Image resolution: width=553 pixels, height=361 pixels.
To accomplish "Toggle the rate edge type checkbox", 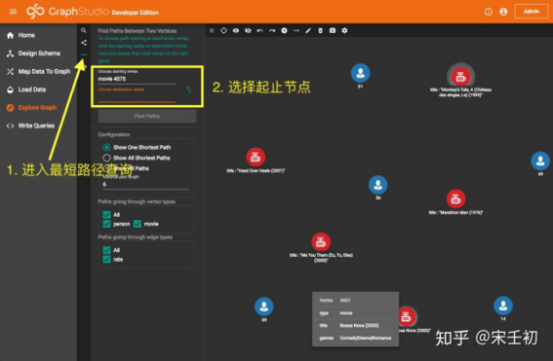I will coord(107,259).
